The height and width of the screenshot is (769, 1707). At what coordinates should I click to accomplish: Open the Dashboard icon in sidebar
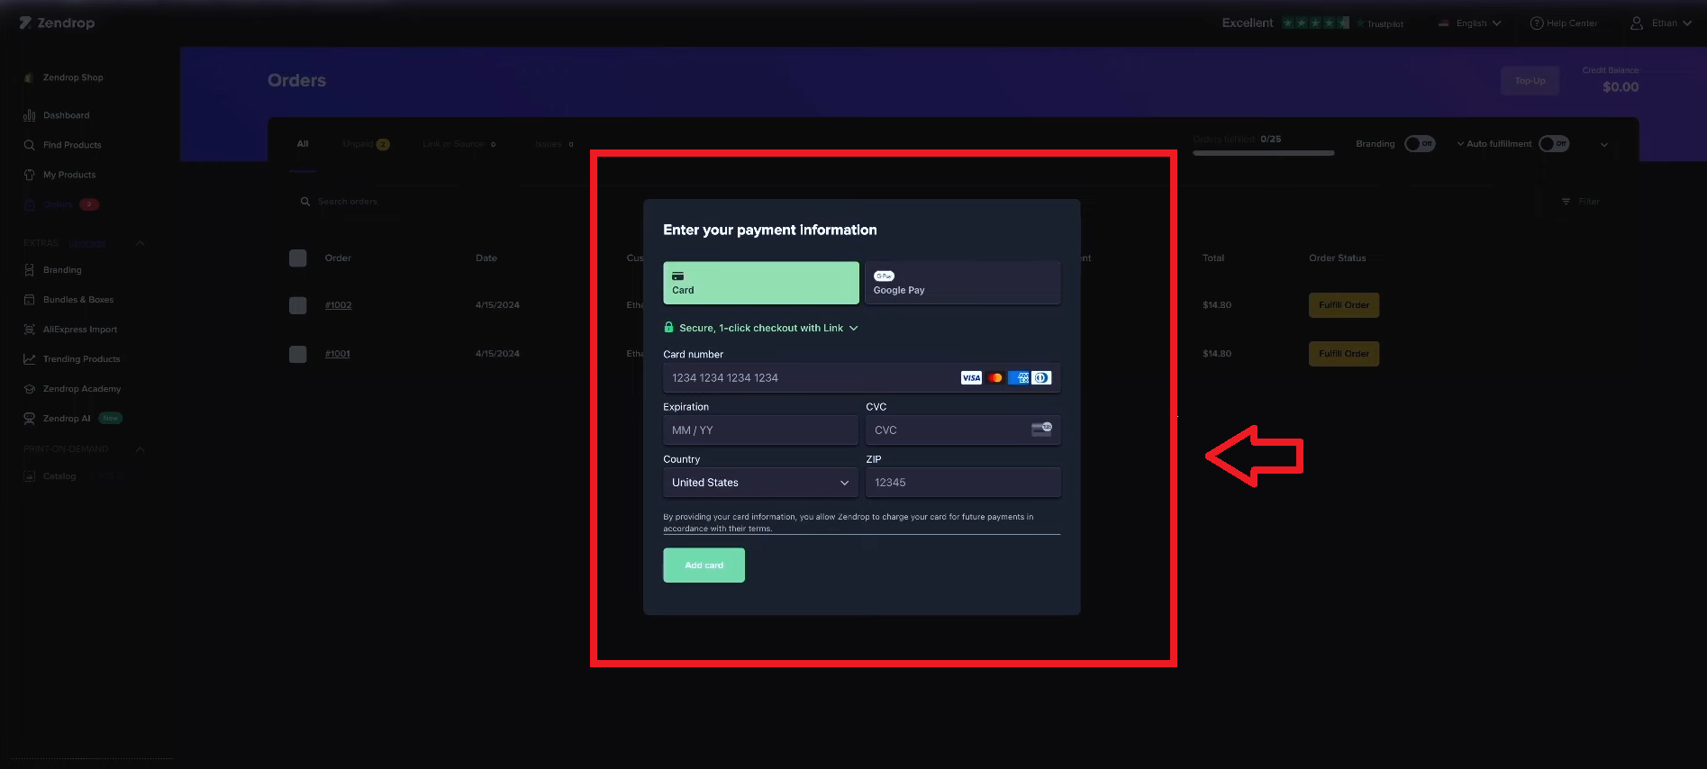pos(29,115)
